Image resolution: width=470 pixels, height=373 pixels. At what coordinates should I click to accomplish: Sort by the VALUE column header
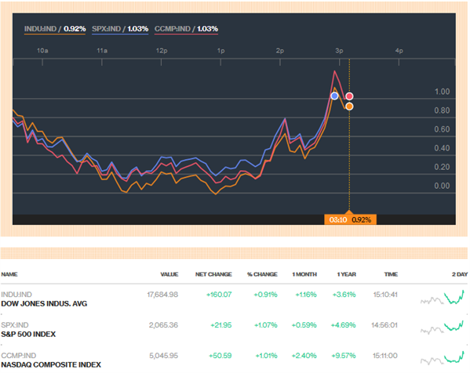[x=169, y=274]
